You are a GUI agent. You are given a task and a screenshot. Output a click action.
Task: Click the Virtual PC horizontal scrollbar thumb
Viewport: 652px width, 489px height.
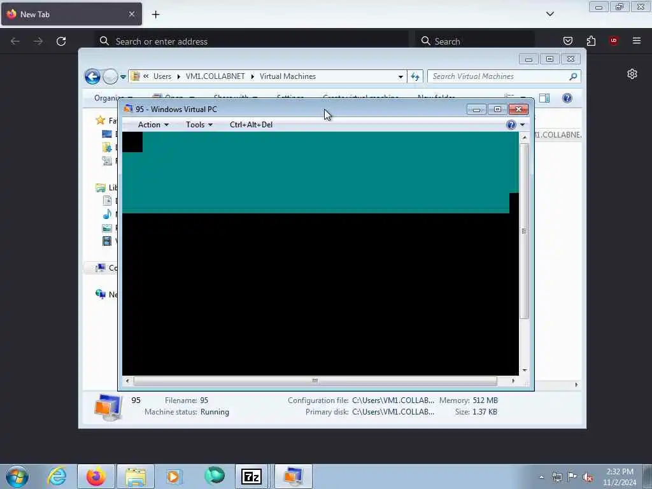[315, 381]
